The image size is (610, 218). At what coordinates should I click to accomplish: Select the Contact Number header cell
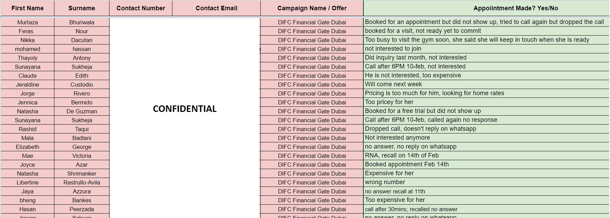(x=141, y=8)
